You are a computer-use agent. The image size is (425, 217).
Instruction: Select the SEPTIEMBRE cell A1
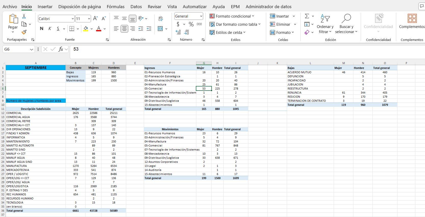36,68
